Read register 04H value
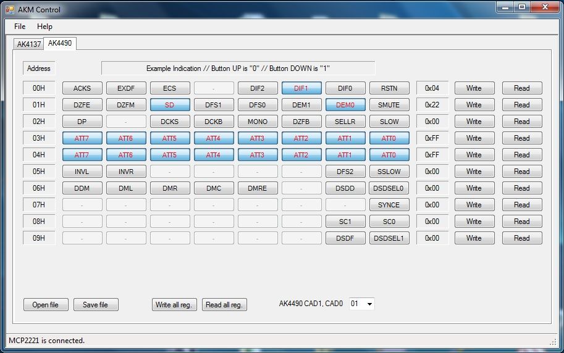This screenshot has width=564, height=353. [x=522, y=154]
